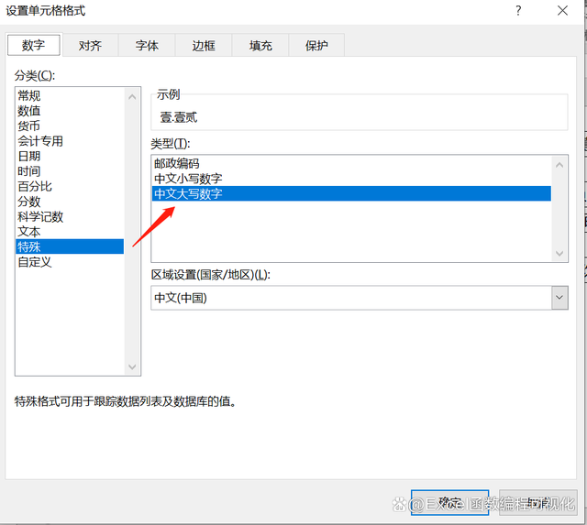587x525 pixels.
Task: Select 中文大写数字 type
Action: click(351, 193)
